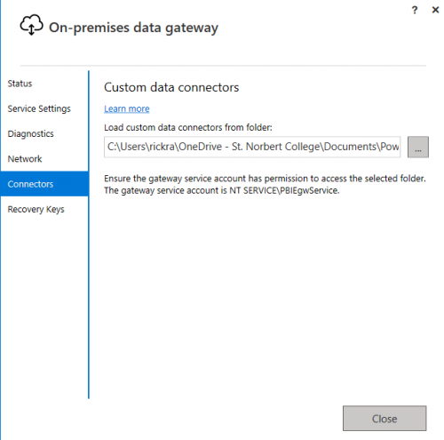This screenshot has height=440, width=444.
Task: Open the Recovery Keys section
Action: click(x=36, y=209)
